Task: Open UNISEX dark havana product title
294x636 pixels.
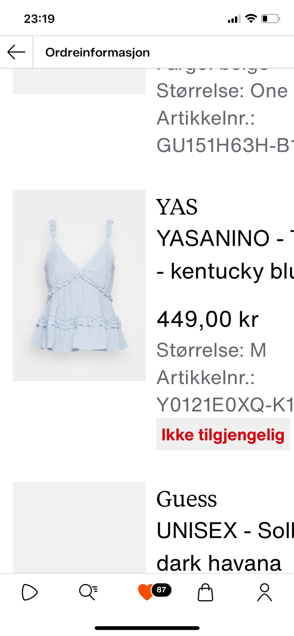Action: pyautogui.click(x=225, y=547)
